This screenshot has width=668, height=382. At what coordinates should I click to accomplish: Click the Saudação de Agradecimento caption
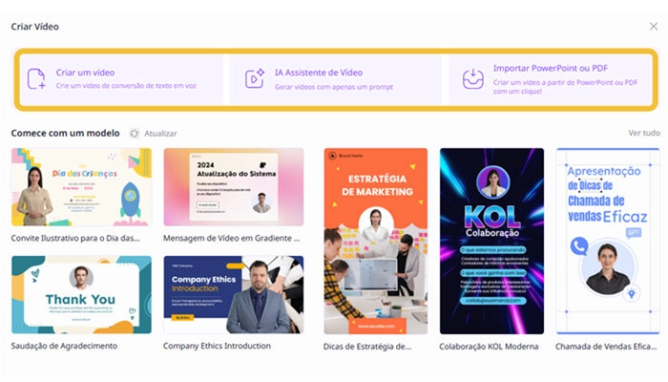64,346
